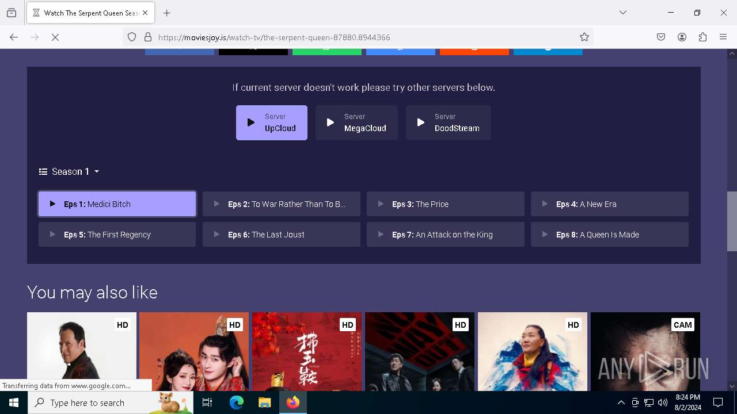The image size is (737, 414).
Task: Open the blue mountain woman poster thumbnail
Action: point(533,351)
